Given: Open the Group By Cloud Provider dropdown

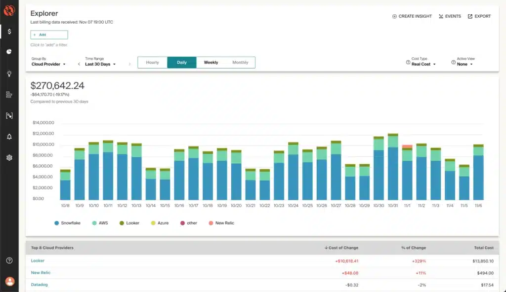Looking at the screenshot, I should pos(48,64).
